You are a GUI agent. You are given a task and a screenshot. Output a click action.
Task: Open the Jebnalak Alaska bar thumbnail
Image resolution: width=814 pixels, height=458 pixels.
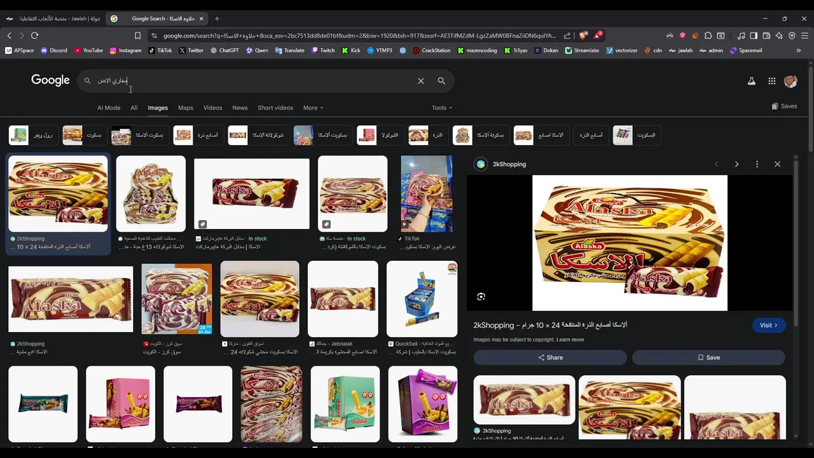343,298
